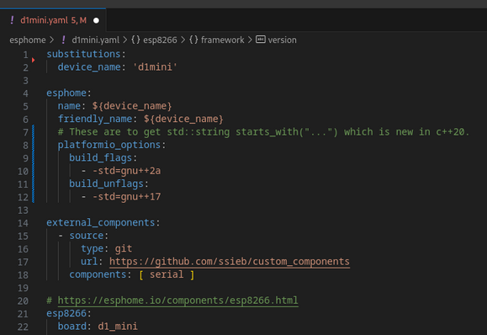
Task: Click the '-std=gnu++2a' value
Action: 127,171
